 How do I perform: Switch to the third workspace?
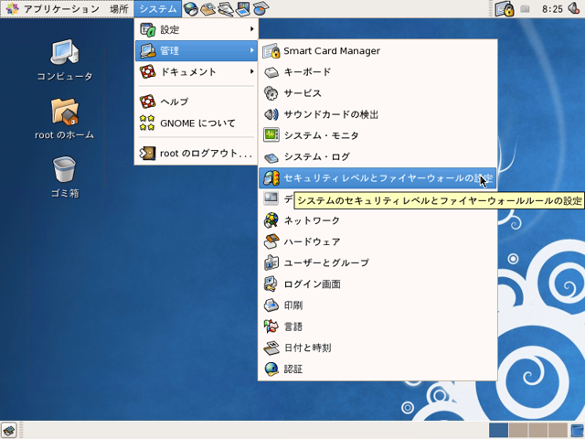point(538,431)
